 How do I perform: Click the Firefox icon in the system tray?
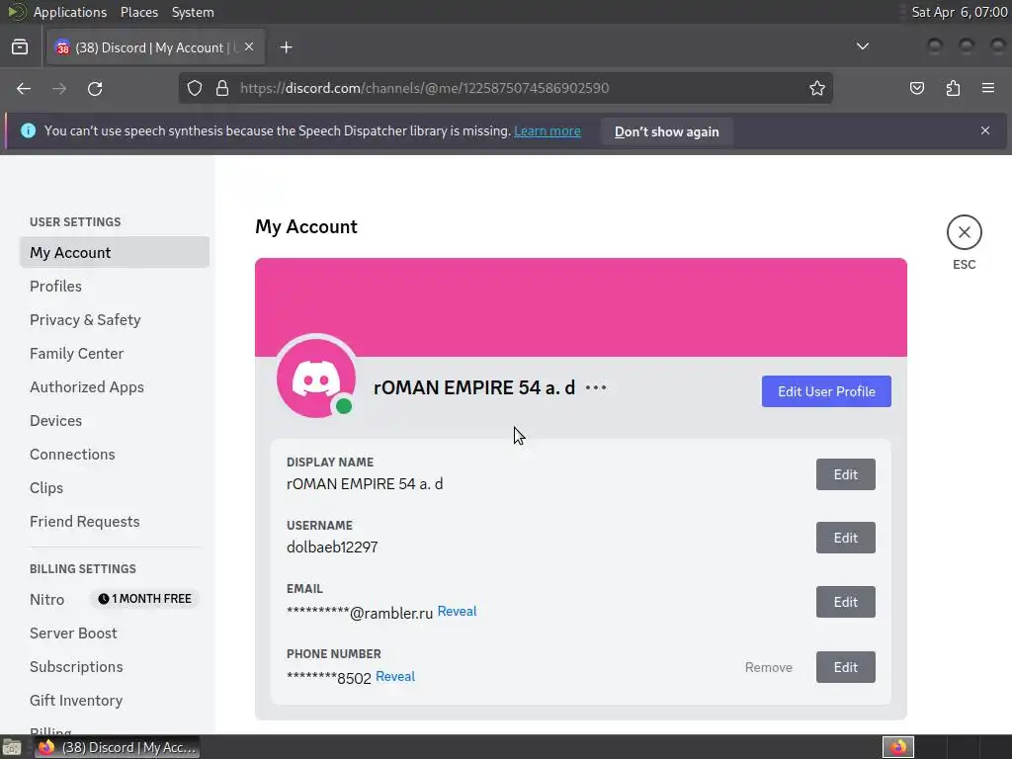897,747
